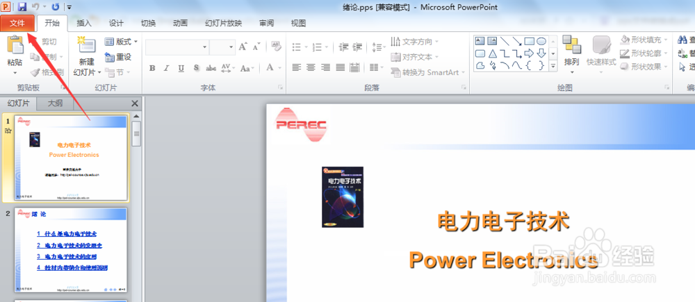Viewport: 695px width, 302px height.
Task: Justify text alignment
Action: [x=341, y=67]
